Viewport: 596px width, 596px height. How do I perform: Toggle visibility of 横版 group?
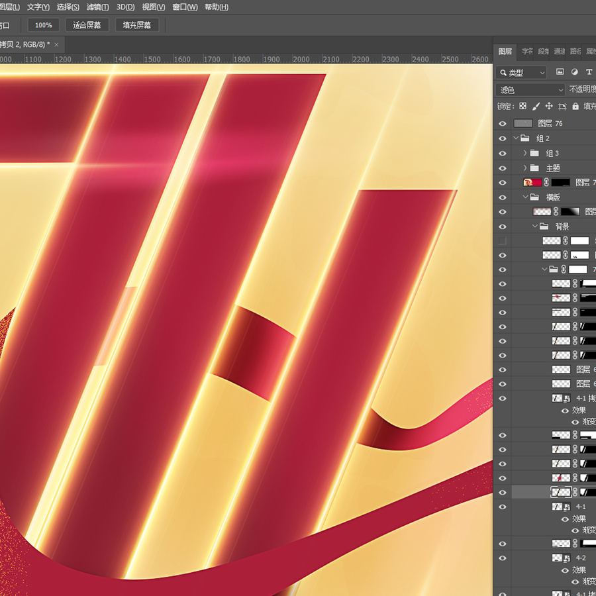pyautogui.click(x=503, y=197)
